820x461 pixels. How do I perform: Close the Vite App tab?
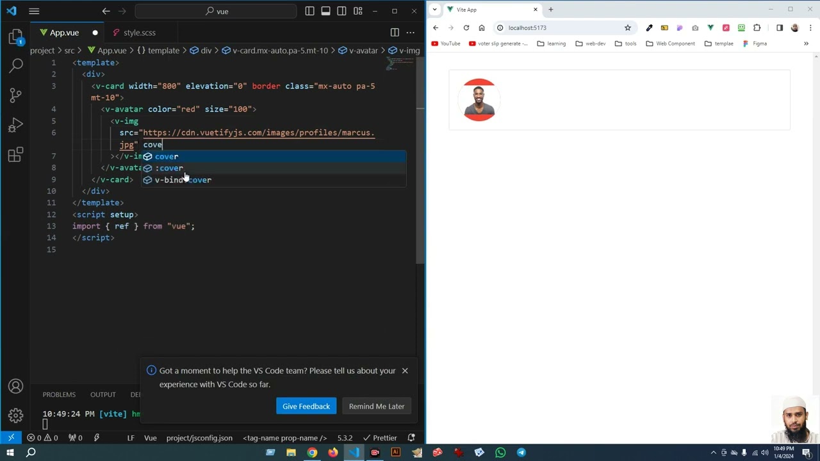(536, 10)
